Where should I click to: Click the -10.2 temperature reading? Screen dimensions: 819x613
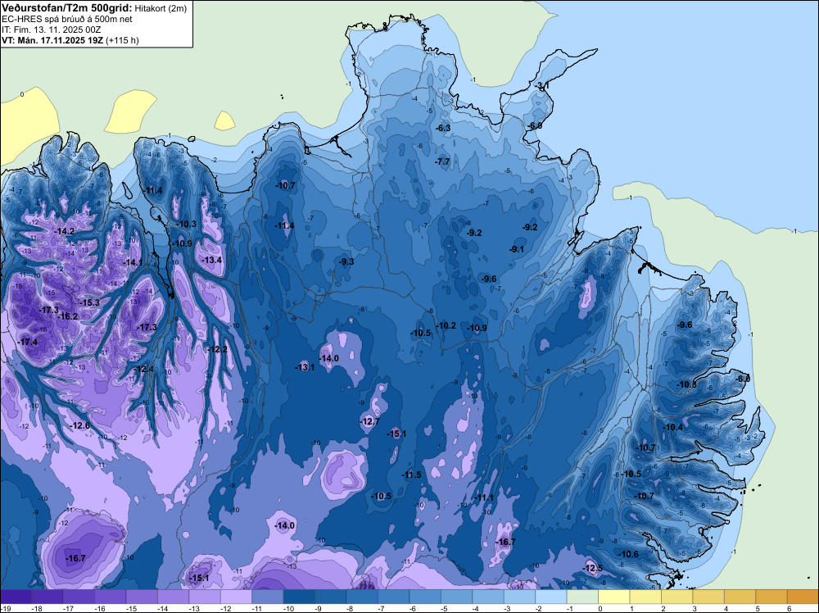click(446, 325)
